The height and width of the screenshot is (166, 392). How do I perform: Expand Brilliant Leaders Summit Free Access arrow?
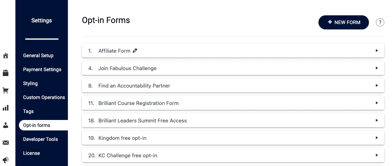pos(377,120)
